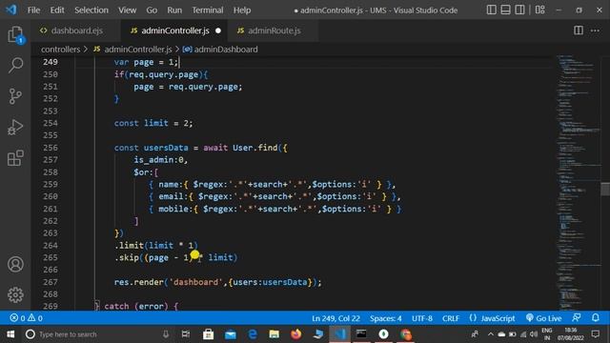Click line number 256 in gutter
This screenshot has width=610, height=343.
click(51, 148)
